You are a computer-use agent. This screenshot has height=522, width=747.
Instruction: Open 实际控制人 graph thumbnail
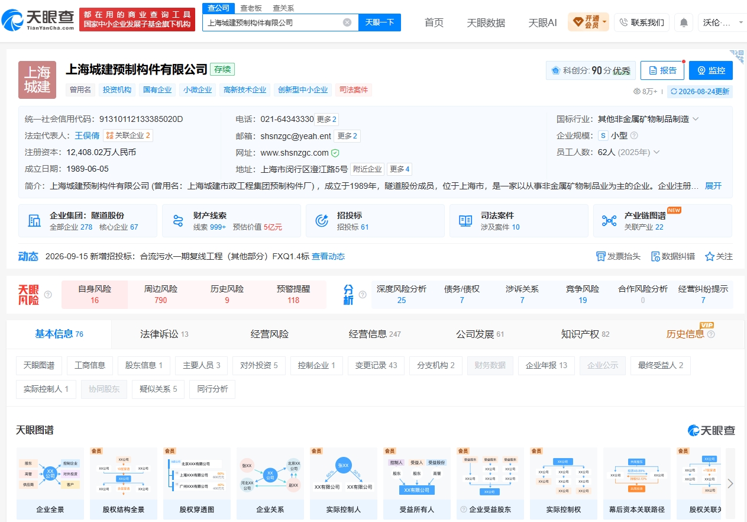coord(344,483)
